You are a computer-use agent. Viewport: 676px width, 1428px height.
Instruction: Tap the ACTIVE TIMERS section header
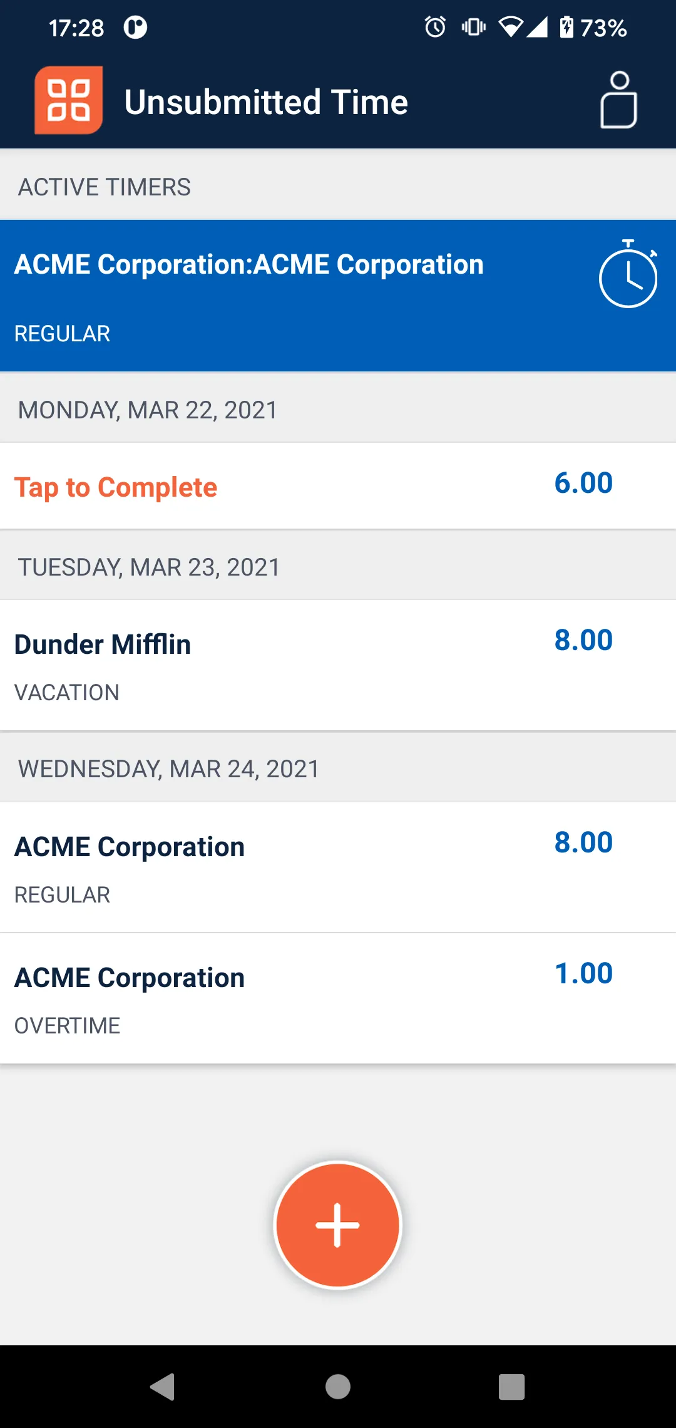(104, 187)
